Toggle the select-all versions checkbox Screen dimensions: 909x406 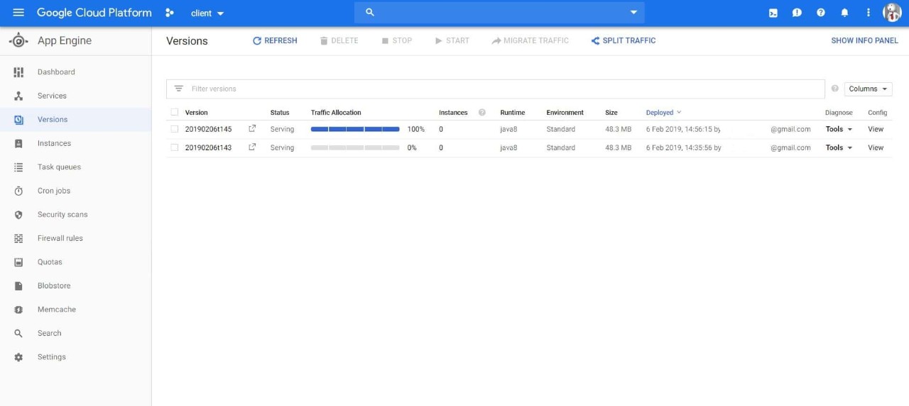175,113
